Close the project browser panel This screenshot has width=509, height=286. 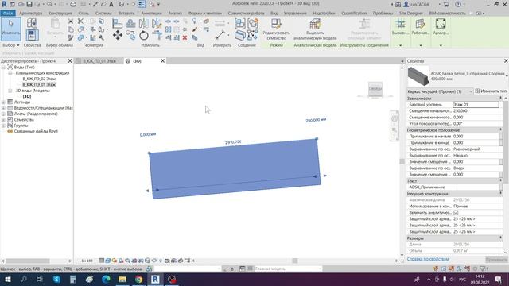[70, 60]
